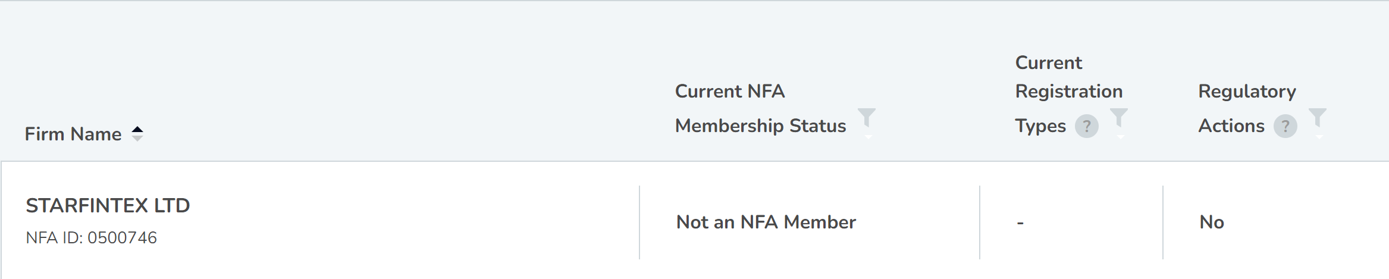
Task: Click the dash in Registration Types cell
Action: pos(1020,223)
